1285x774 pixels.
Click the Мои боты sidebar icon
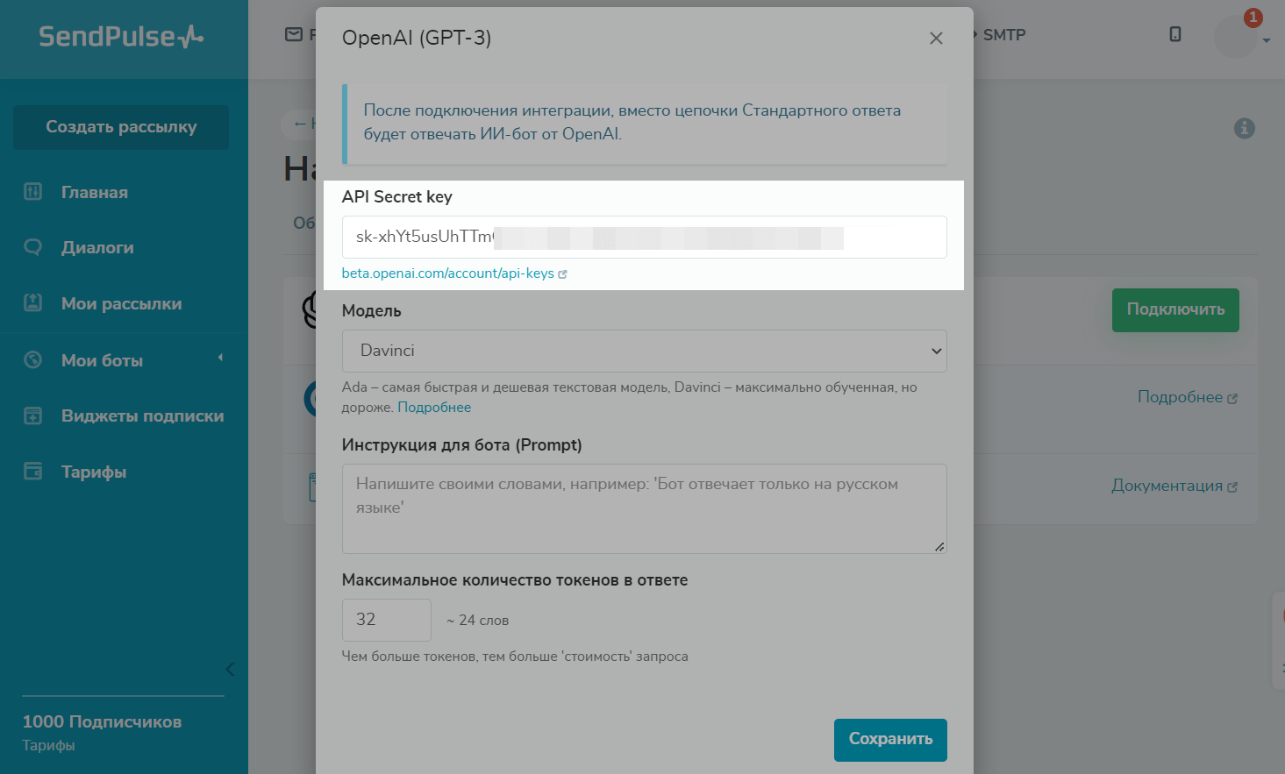(32, 359)
